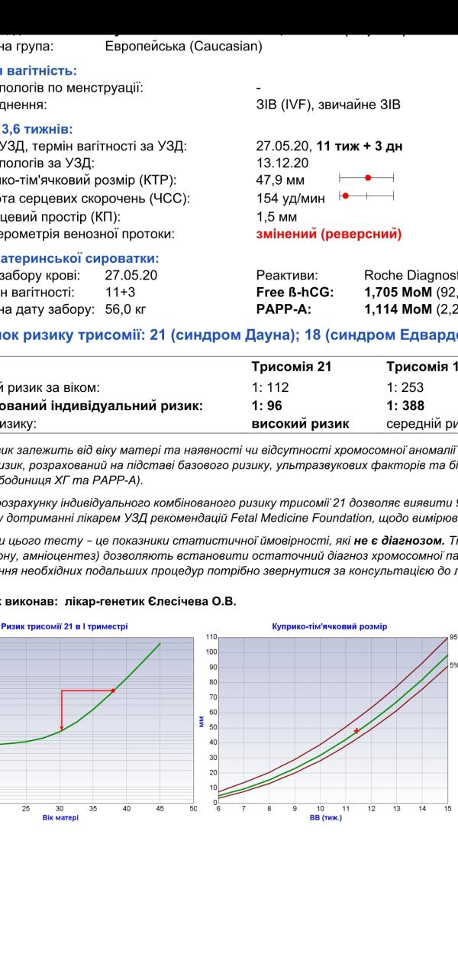Image resolution: width=458 pixels, height=967 pixels.
Task: Click the heading containing '3,6 тижнів:'
Action: tap(37, 129)
